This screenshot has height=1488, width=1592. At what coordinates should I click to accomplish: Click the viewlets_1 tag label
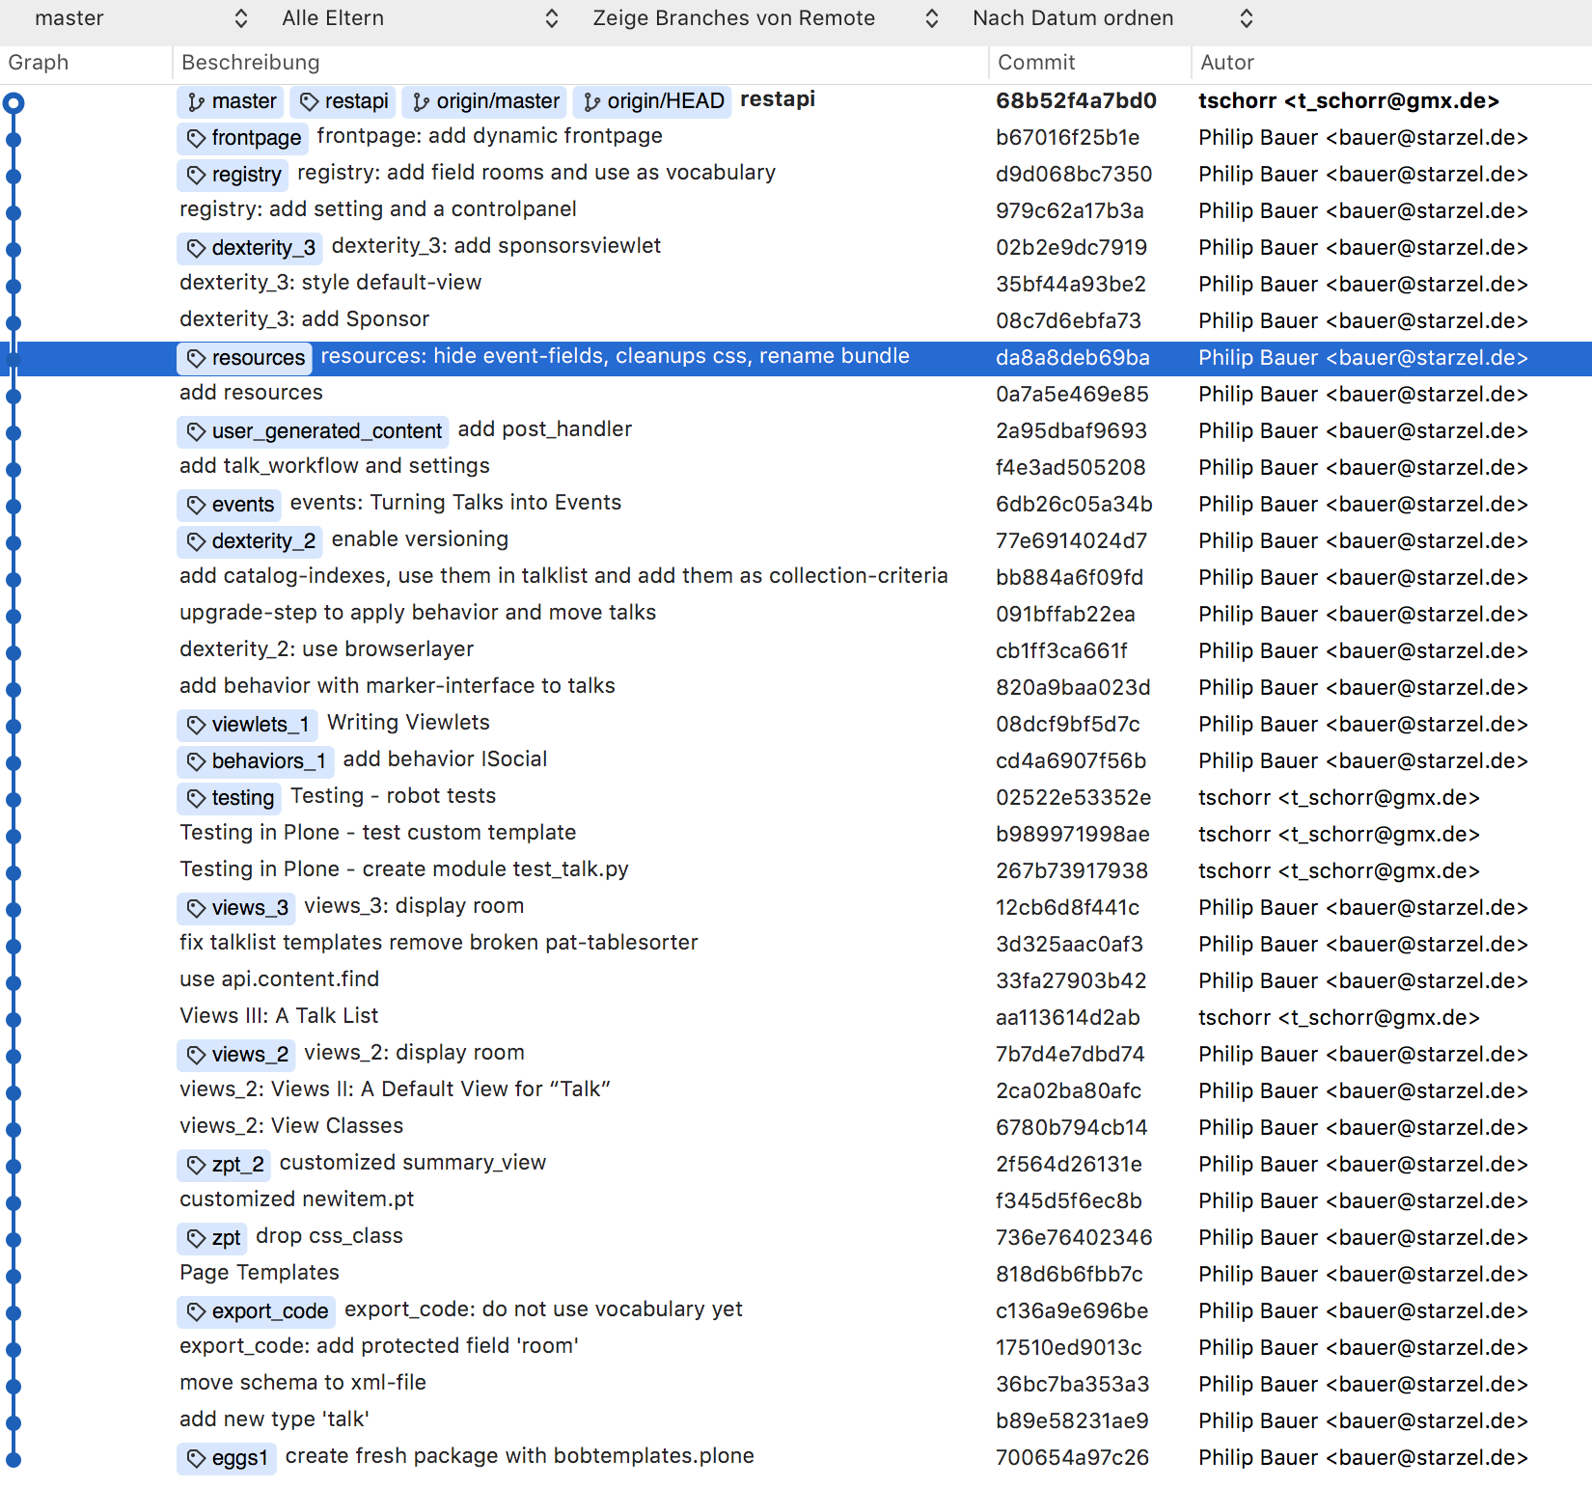click(247, 725)
